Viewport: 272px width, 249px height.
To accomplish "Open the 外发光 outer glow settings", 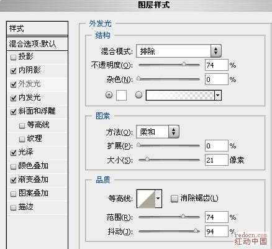I will (29, 84).
